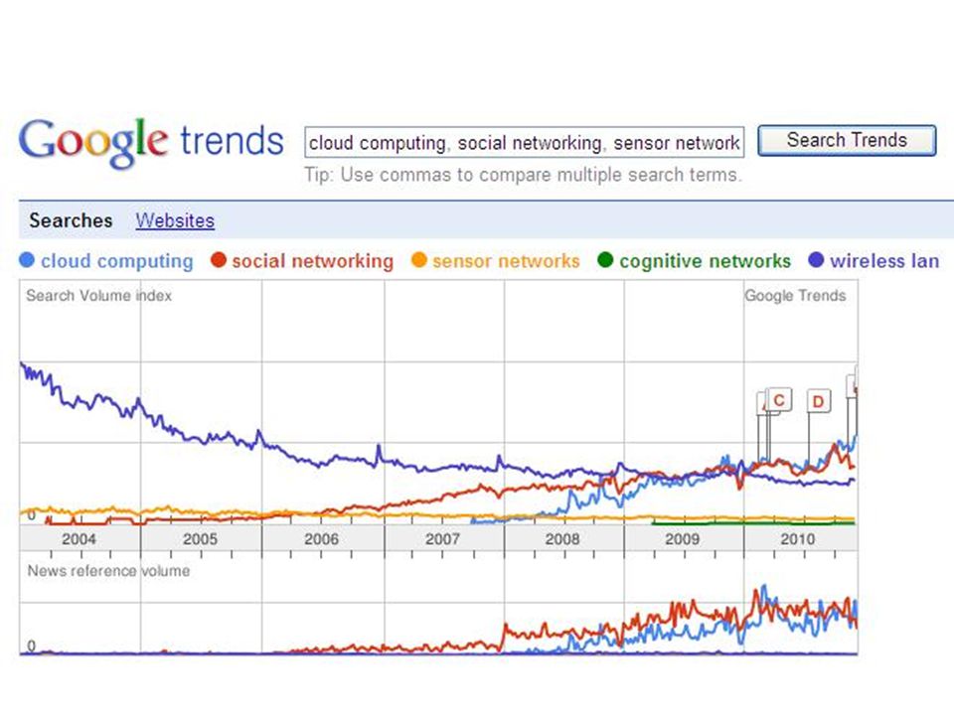Image resolution: width=954 pixels, height=715 pixels.
Task: Click the green cognitive networks legend dot
Action: [605, 260]
